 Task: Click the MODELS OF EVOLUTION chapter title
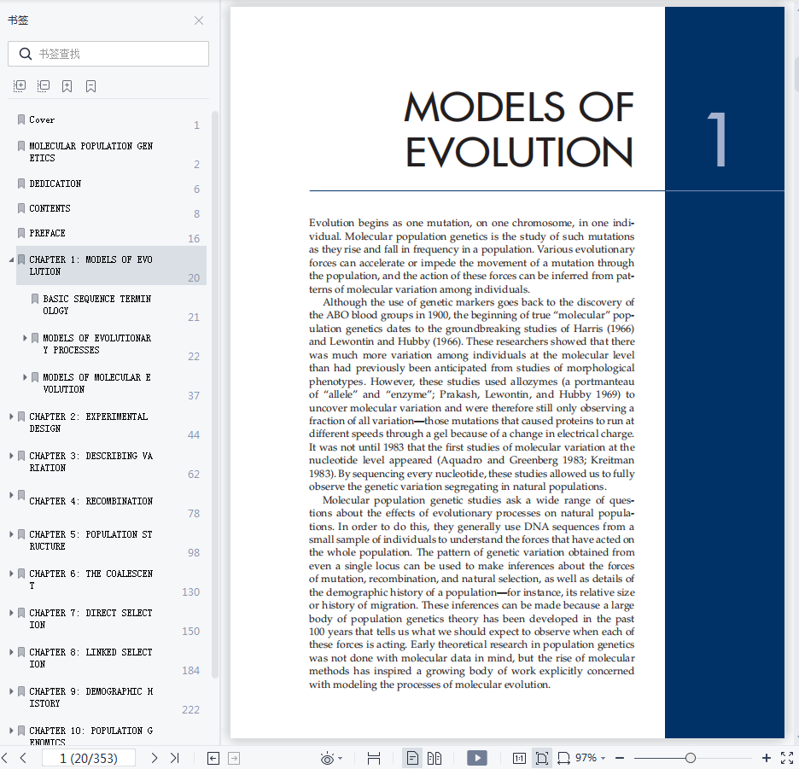[x=519, y=130]
